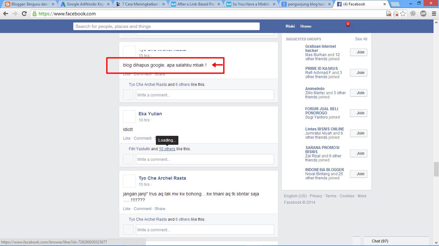Click the blocked images icon in address bar

389,14
